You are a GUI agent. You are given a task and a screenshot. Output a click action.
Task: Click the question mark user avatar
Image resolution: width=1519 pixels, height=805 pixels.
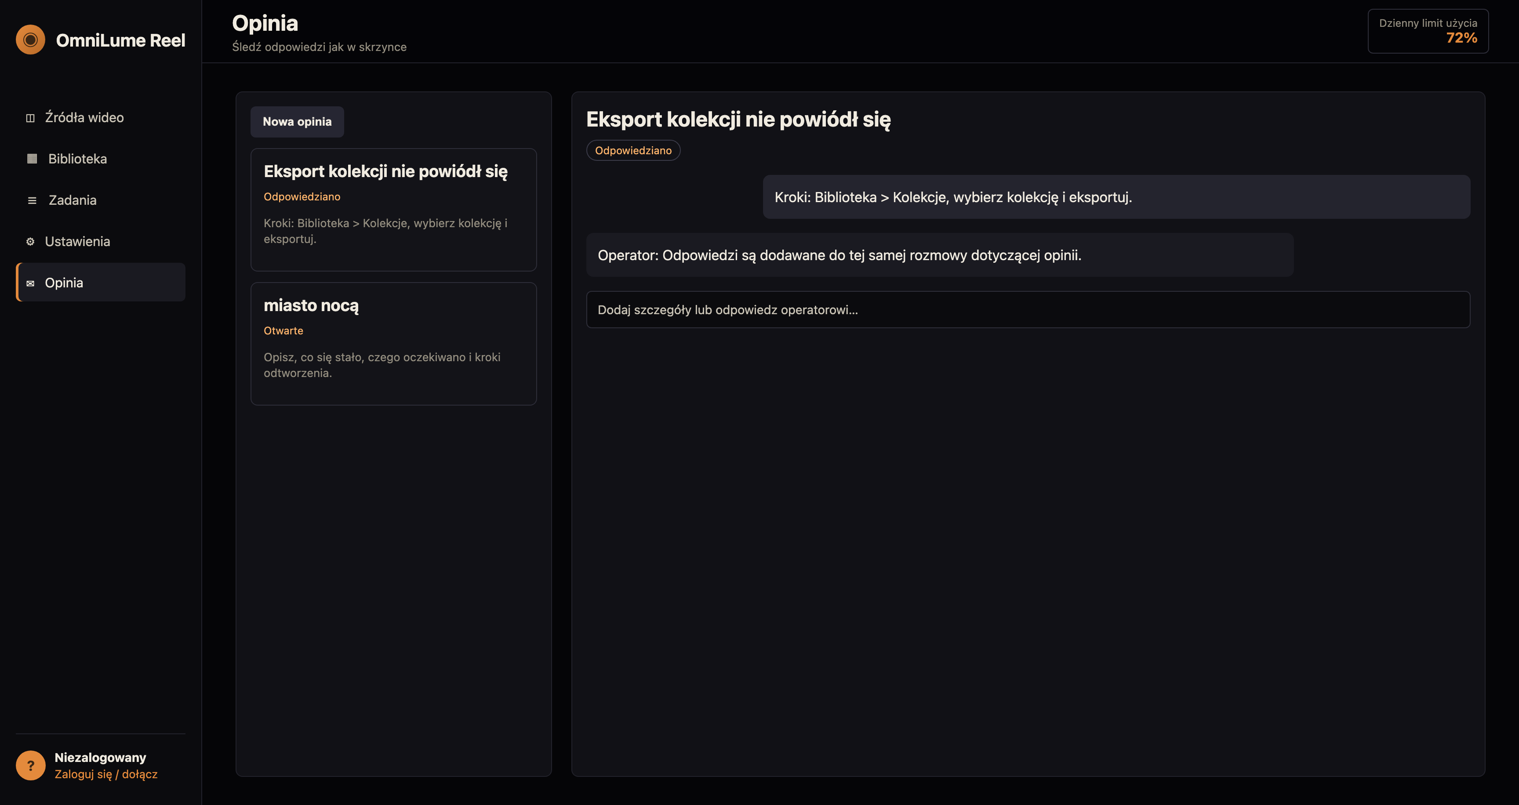click(x=31, y=765)
